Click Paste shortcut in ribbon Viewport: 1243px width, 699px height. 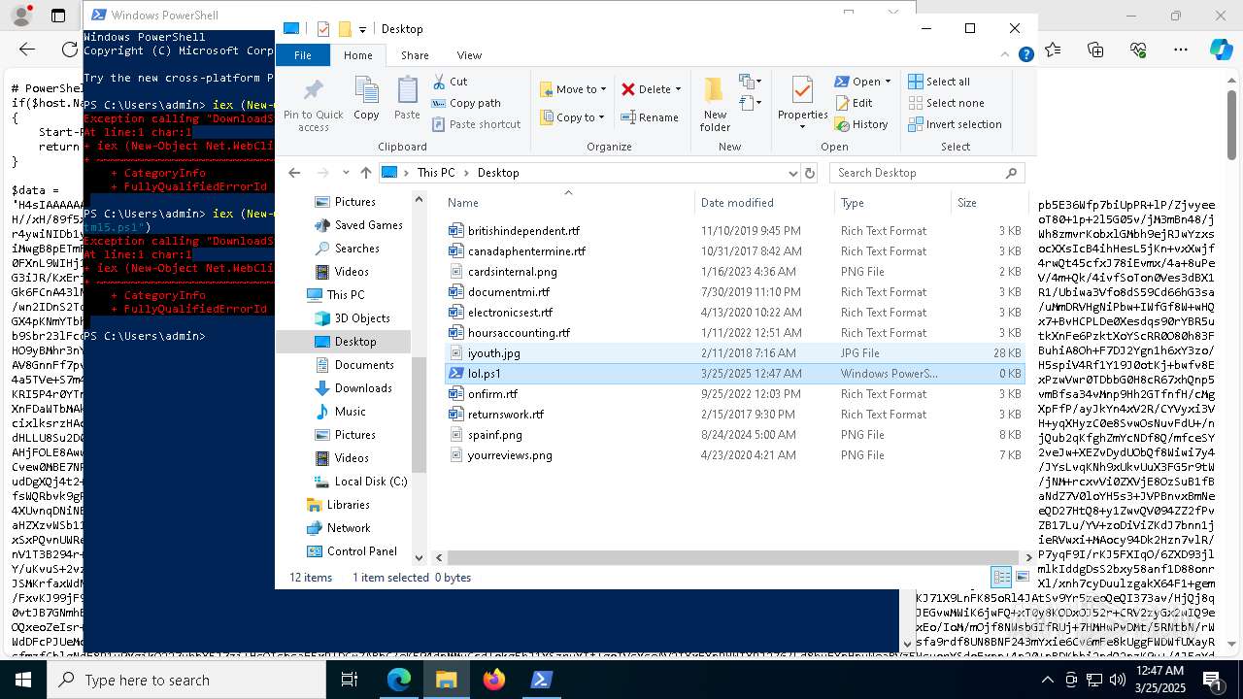[476, 124]
